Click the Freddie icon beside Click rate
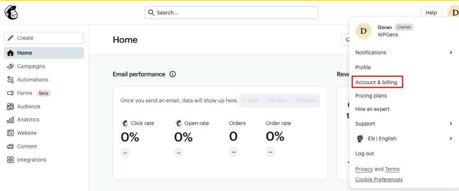Viewport: 459px width, 191px height. pos(125,123)
